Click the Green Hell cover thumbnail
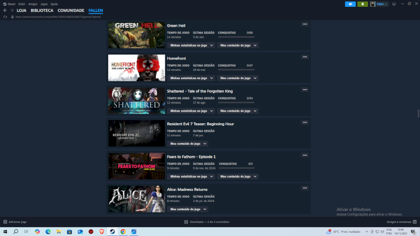420x236 pixels. point(136,35)
